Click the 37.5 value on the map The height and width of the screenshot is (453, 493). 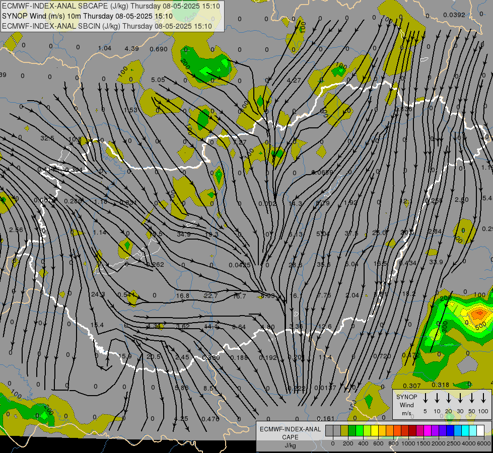(351, 233)
